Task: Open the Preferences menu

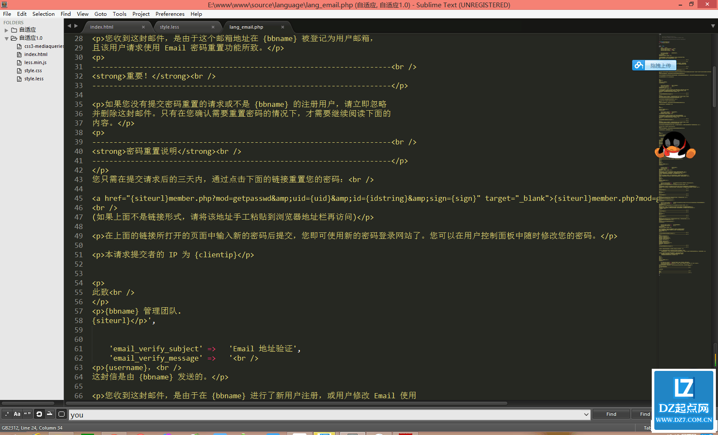Action: coord(170,14)
